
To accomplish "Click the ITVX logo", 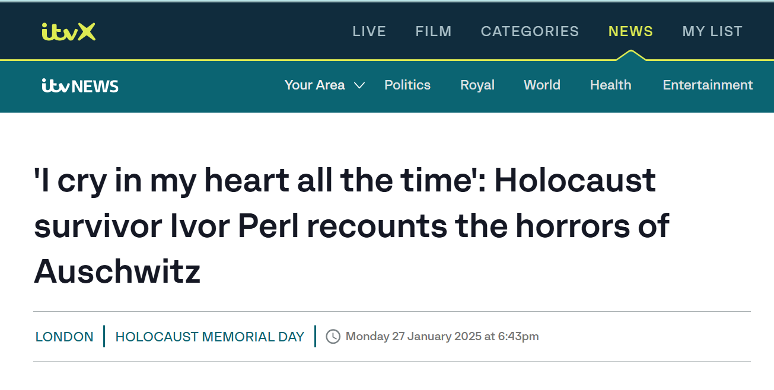I will (x=69, y=31).
